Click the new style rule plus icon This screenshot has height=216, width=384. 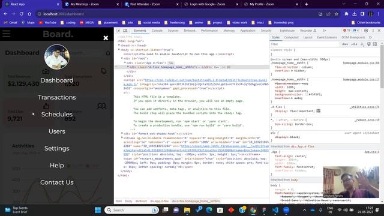click(x=362, y=44)
